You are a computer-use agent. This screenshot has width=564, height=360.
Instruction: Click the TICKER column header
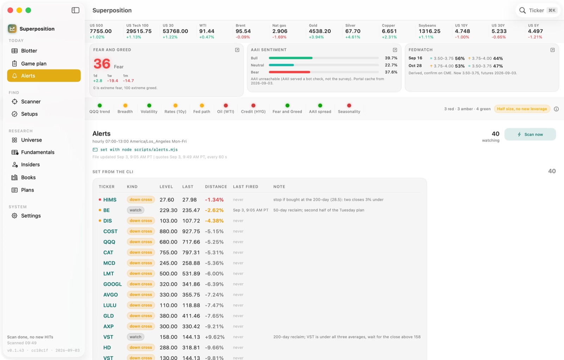click(x=106, y=187)
